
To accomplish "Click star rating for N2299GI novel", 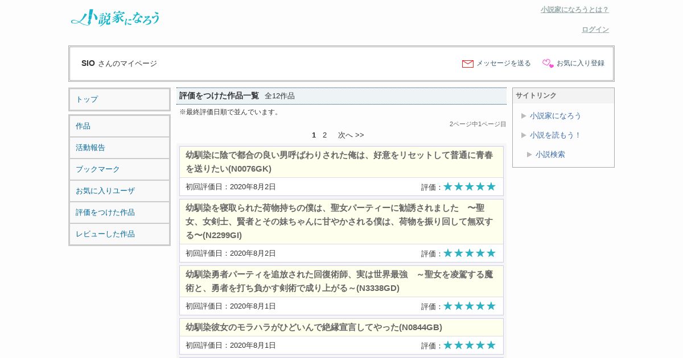I will point(470,253).
